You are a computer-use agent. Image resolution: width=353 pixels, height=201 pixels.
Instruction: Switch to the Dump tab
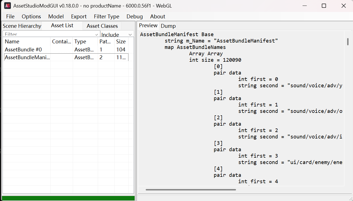coord(168,26)
